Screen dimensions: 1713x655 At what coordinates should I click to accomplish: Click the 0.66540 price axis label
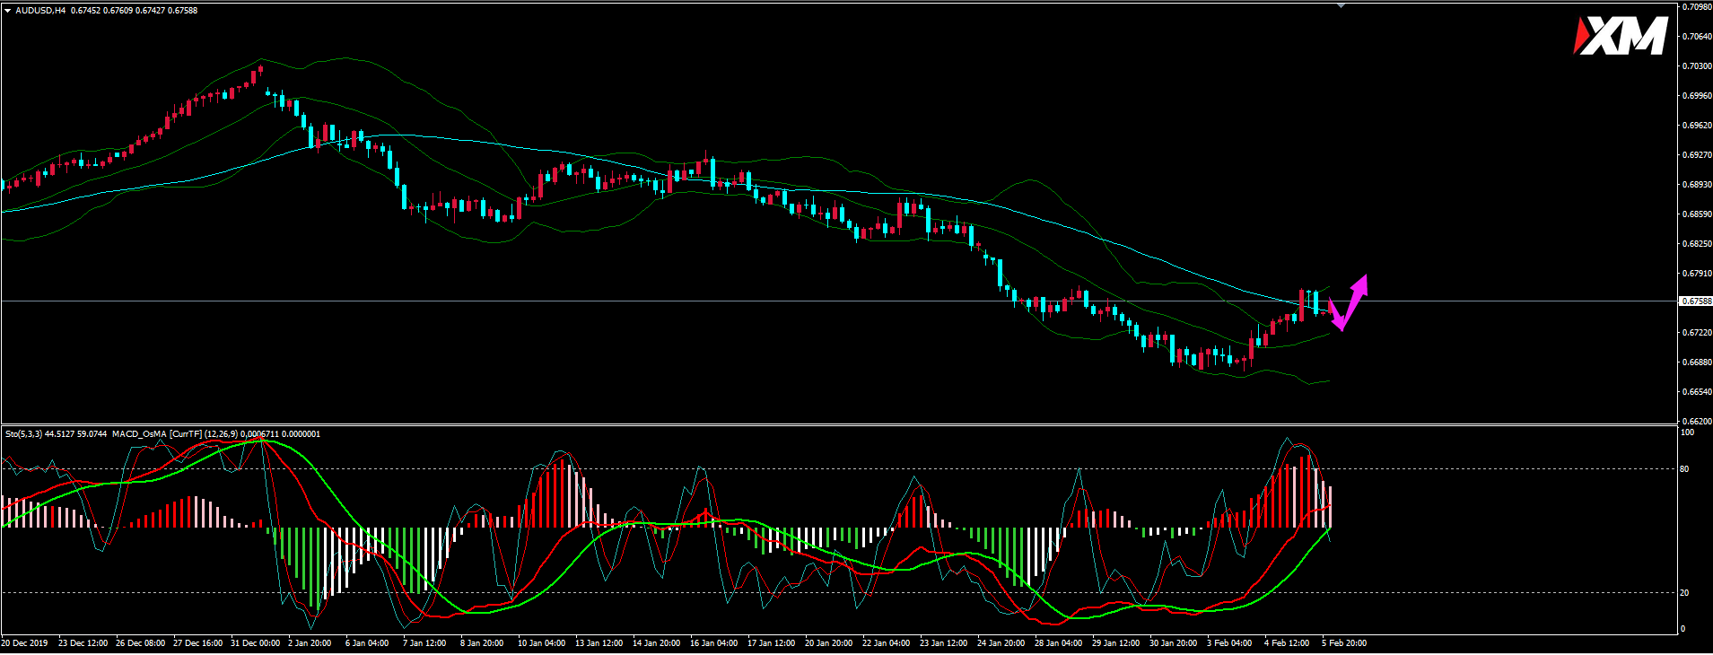click(1698, 392)
